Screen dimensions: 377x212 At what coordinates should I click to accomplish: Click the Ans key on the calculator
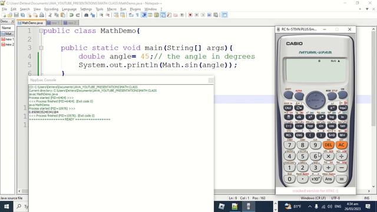[x=329, y=179]
